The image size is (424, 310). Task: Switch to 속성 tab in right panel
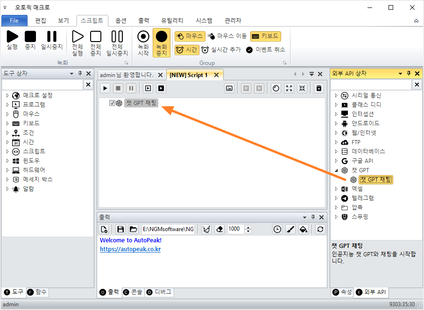tap(342, 292)
